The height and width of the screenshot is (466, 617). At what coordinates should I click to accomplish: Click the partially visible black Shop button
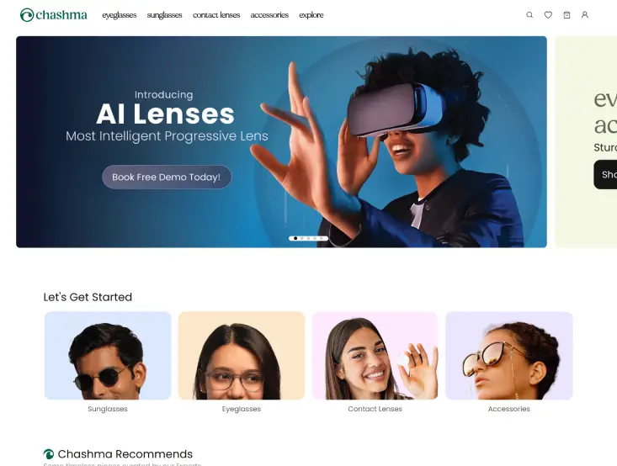point(605,174)
